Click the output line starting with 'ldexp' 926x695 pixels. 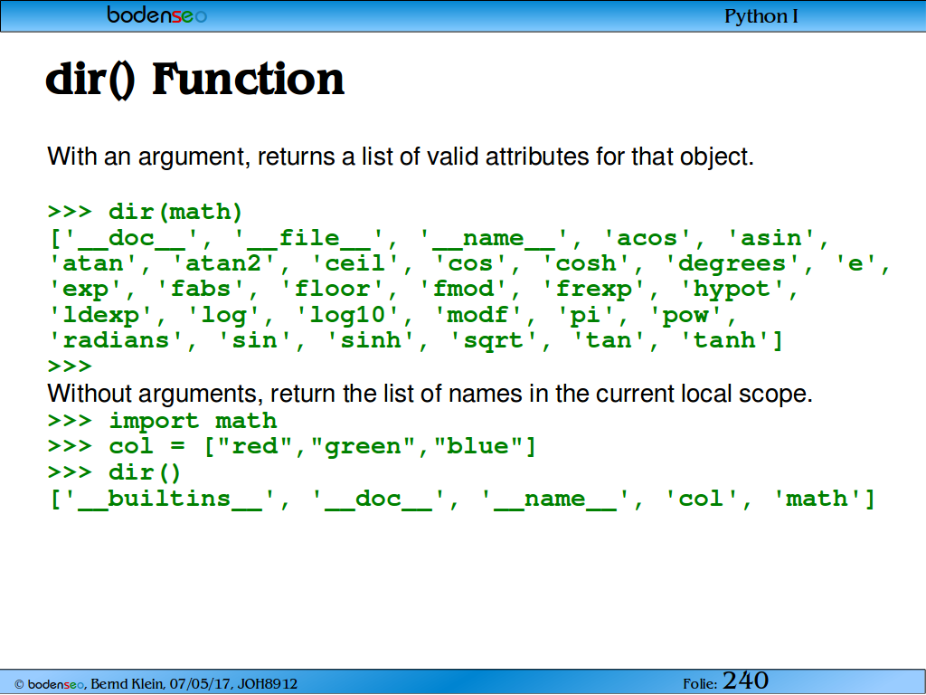click(x=392, y=315)
